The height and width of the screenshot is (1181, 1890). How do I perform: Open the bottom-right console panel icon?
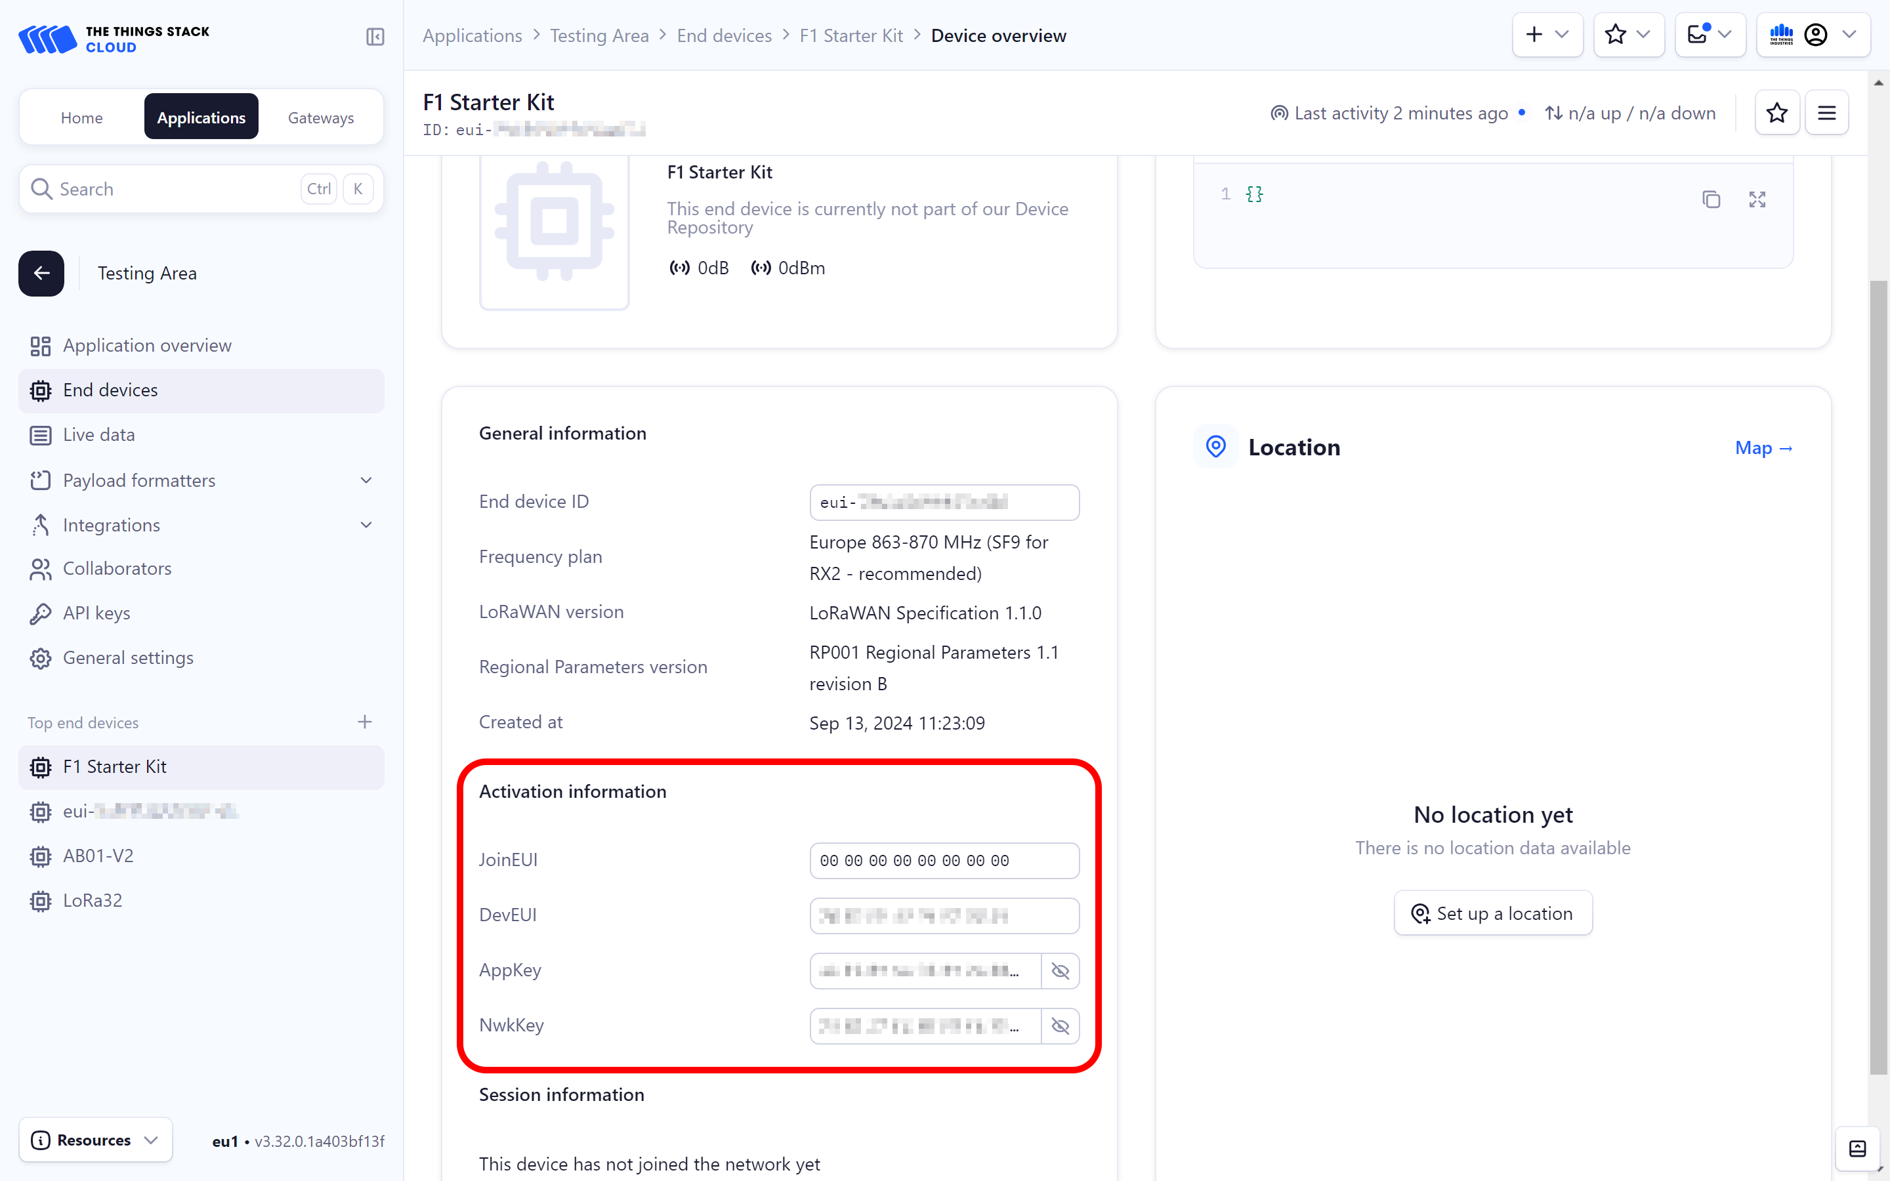[x=1857, y=1148]
